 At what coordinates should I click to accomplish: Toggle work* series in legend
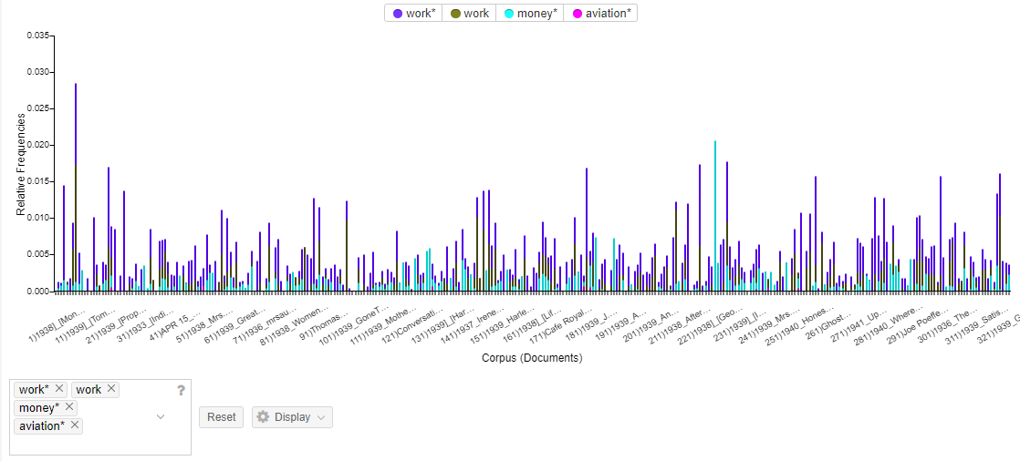click(413, 13)
